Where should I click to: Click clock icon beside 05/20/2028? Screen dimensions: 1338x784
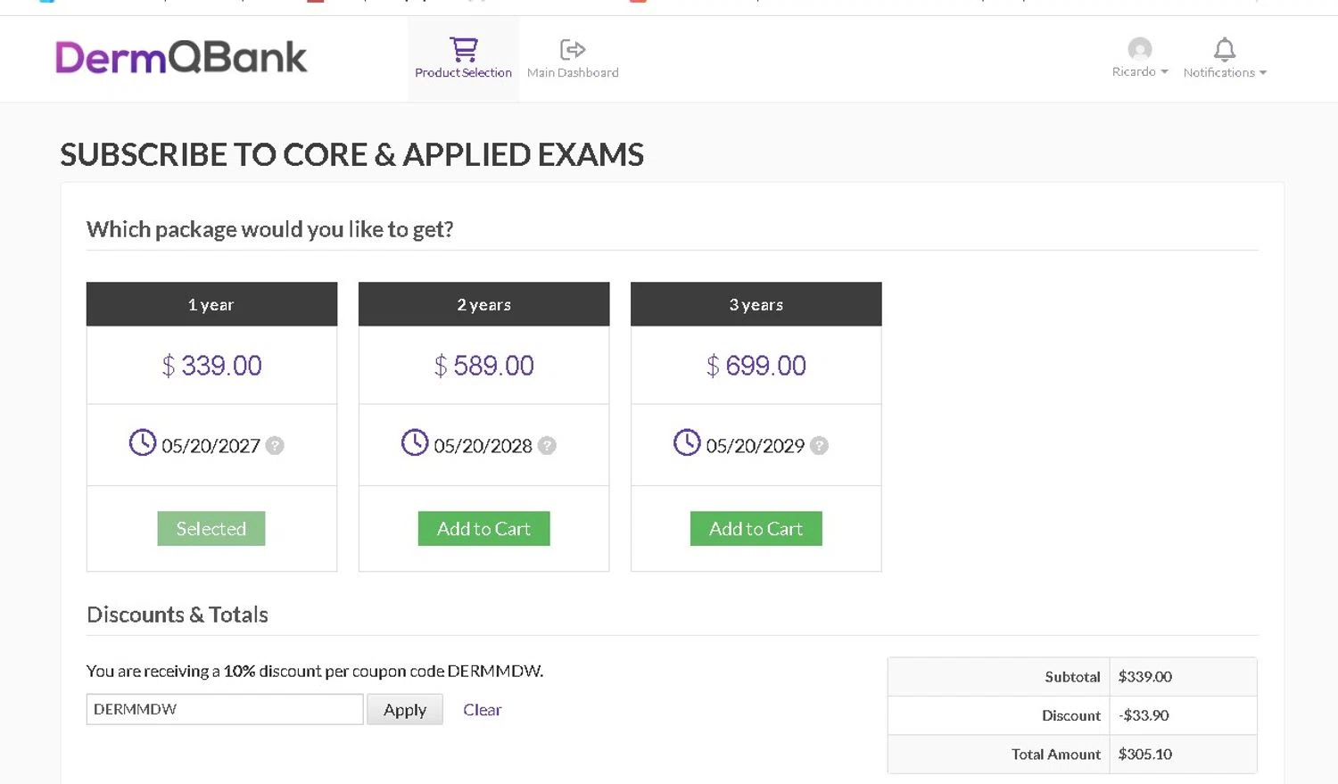point(415,442)
